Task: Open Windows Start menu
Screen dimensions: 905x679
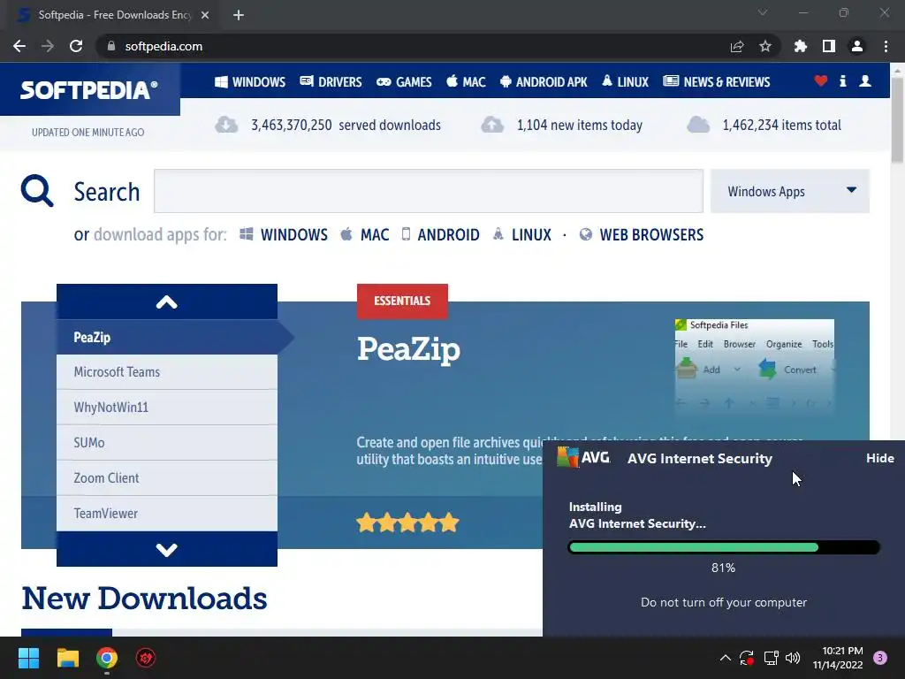Action: click(28, 658)
